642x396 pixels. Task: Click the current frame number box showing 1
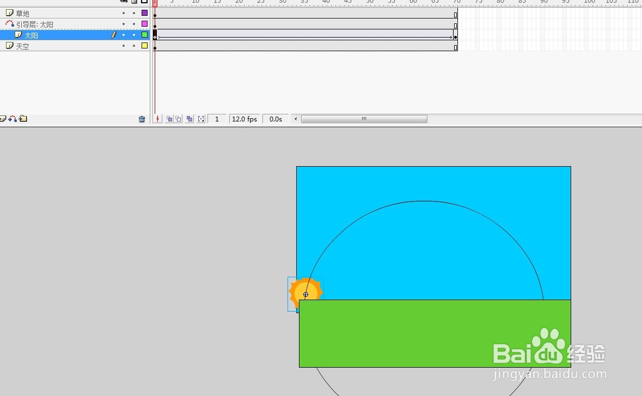tap(217, 119)
